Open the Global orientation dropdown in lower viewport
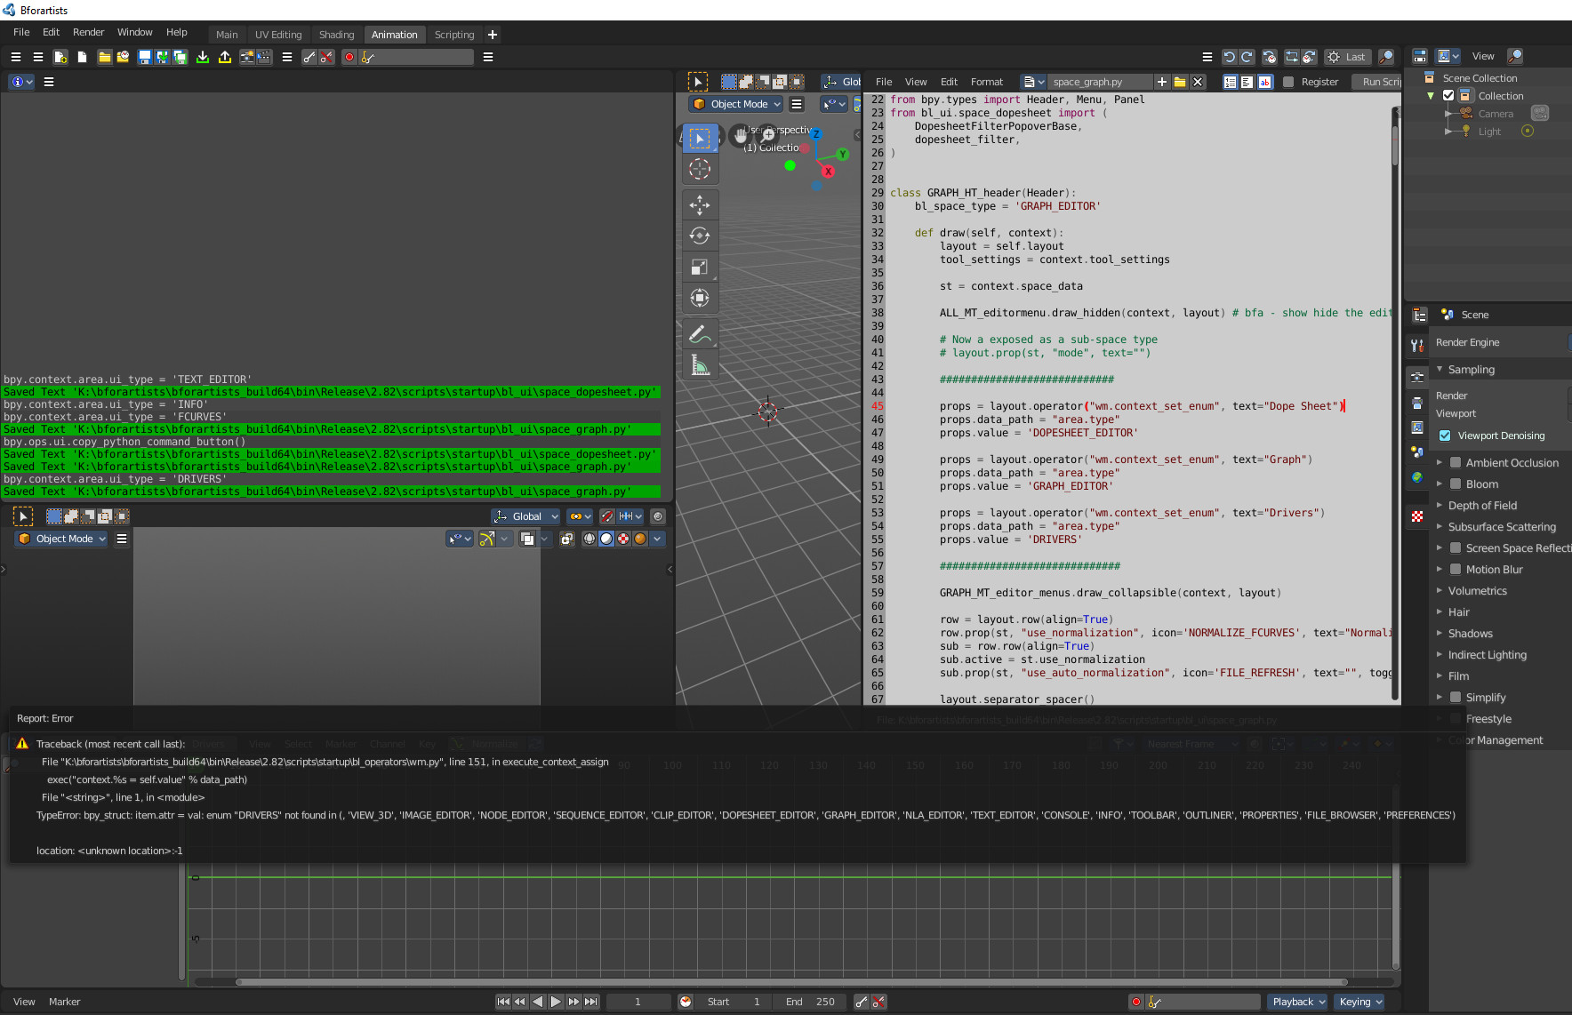Image resolution: width=1572 pixels, height=1015 pixels. (x=526, y=516)
